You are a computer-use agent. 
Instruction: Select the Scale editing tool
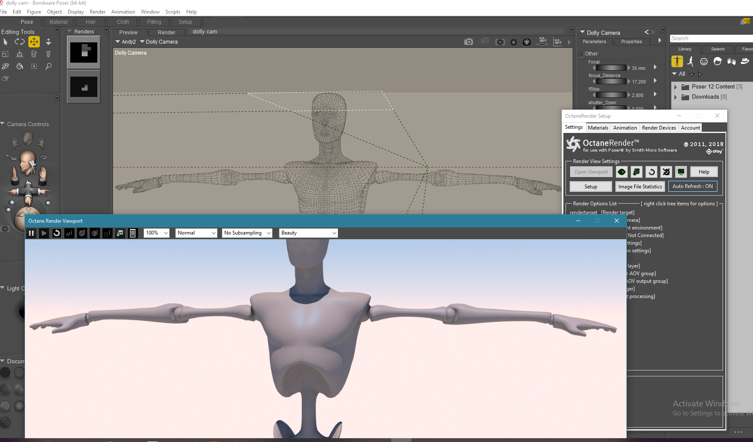[x=6, y=54]
